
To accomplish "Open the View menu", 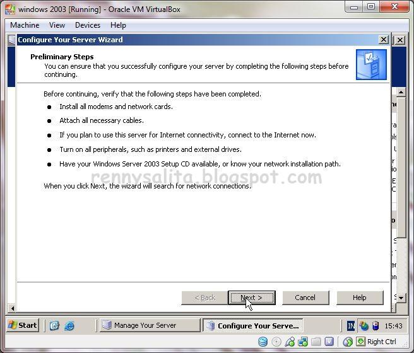I will (x=57, y=25).
